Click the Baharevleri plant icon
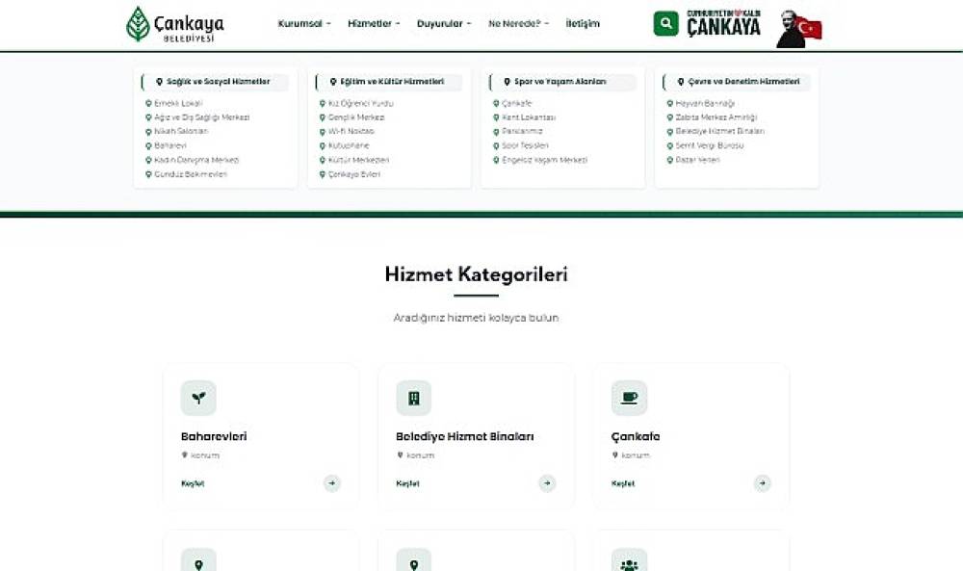 point(198,398)
